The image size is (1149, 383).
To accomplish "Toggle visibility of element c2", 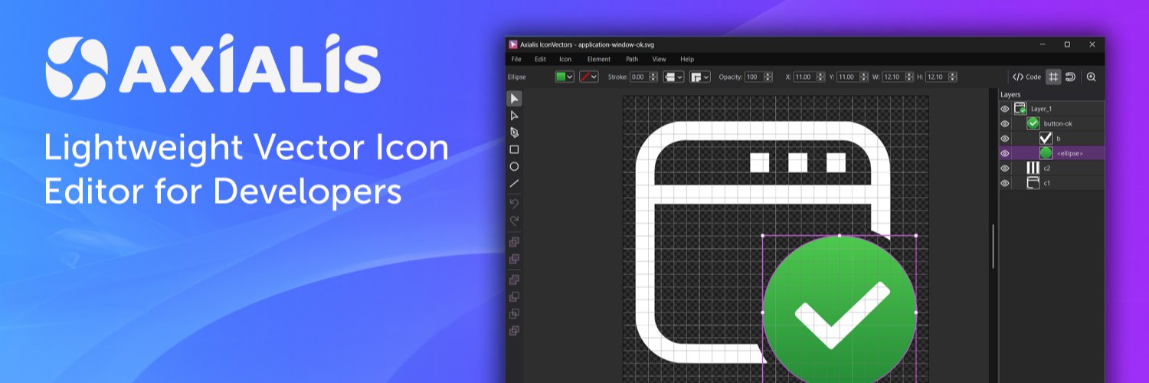I will (1005, 168).
